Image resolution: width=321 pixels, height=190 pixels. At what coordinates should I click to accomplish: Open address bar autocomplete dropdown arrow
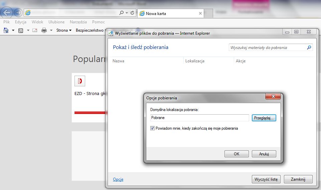pyautogui.click(x=127, y=13)
